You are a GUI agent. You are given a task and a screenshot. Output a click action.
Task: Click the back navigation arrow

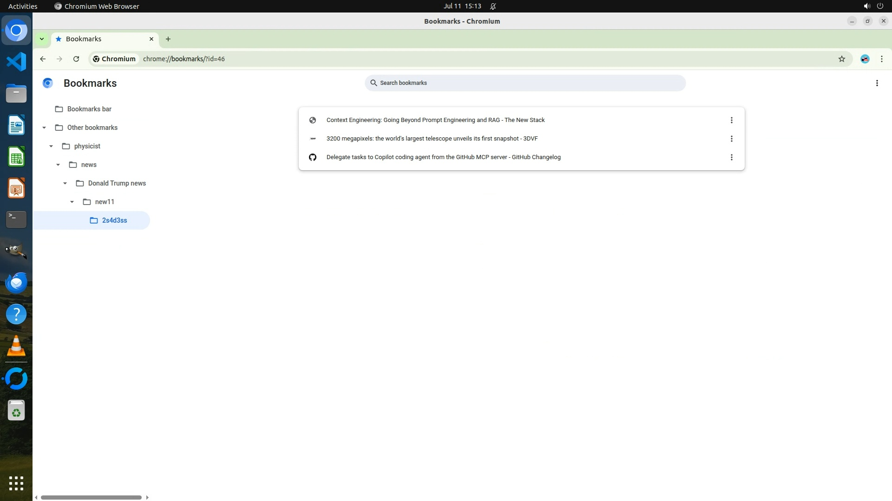(43, 59)
